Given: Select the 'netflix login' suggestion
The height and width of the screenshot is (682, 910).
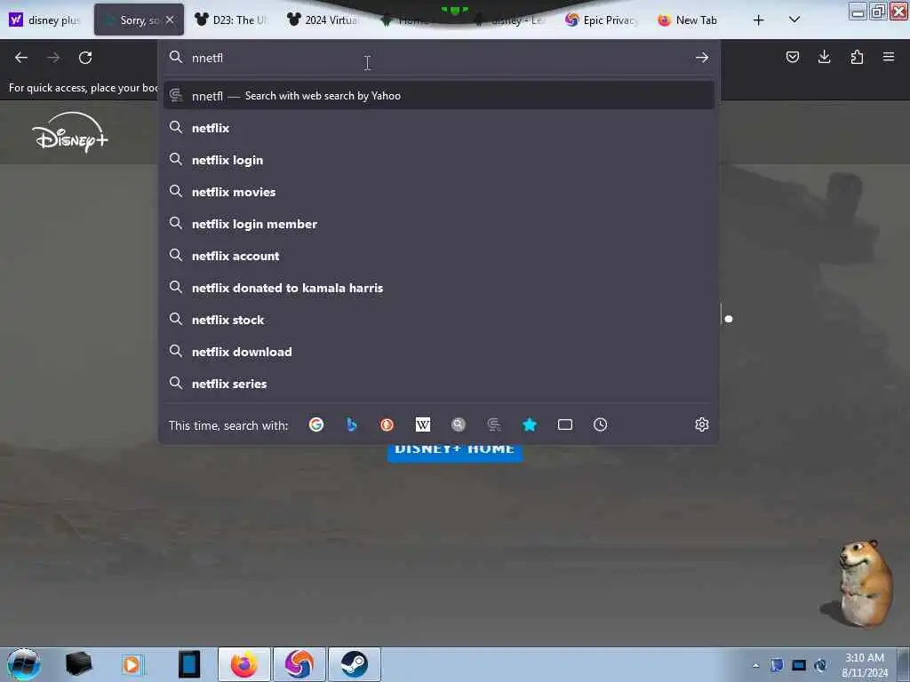Looking at the screenshot, I should (x=438, y=160).
